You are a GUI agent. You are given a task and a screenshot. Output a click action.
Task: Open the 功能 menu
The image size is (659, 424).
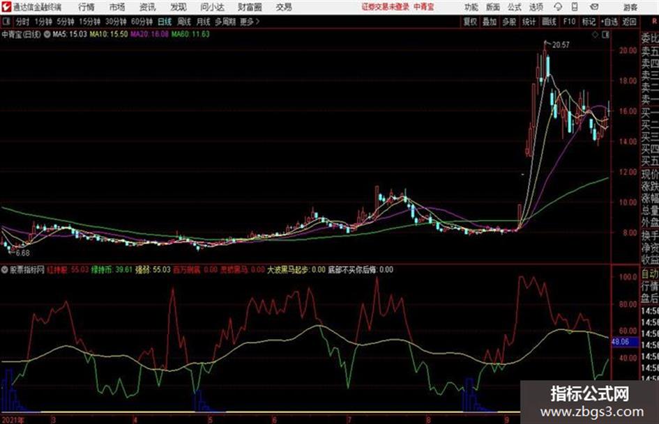point(471,7)
